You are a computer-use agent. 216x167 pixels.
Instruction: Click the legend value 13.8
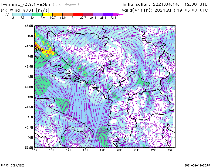pos(63,18)
